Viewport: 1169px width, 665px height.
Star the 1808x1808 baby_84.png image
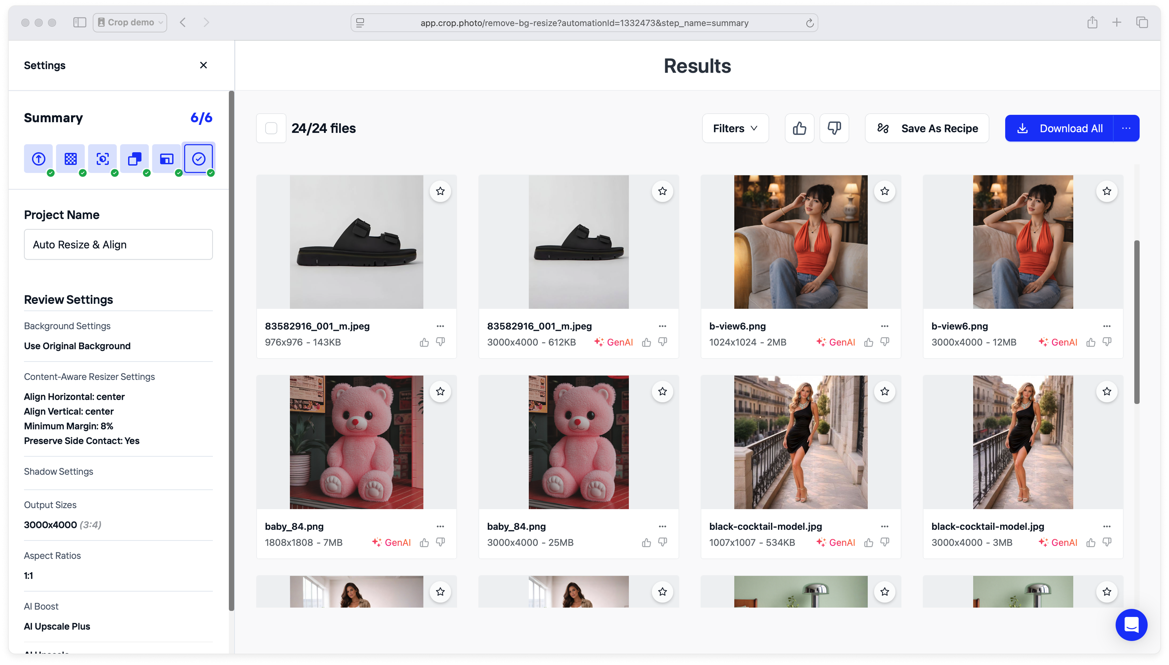pos(440,391)
